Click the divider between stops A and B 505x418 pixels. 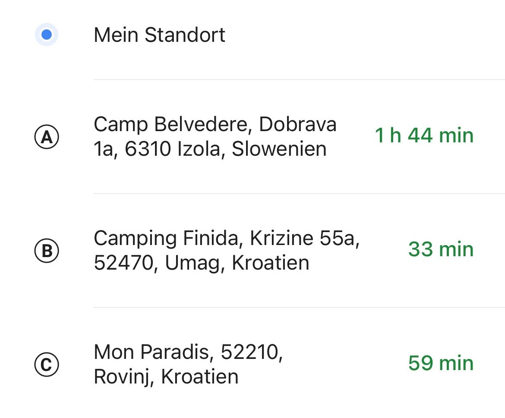click(x=298, y=194)
